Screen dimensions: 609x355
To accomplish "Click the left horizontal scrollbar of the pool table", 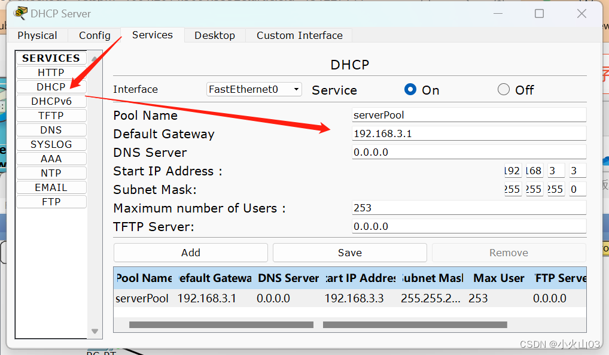I will point(221,324).
